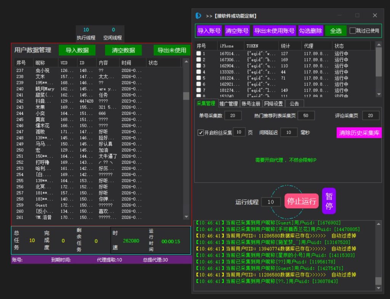Click scroll-up arrow of log panel
This screenshot has width=390, height=299.
pyautogui.click(x=378, y=224)
